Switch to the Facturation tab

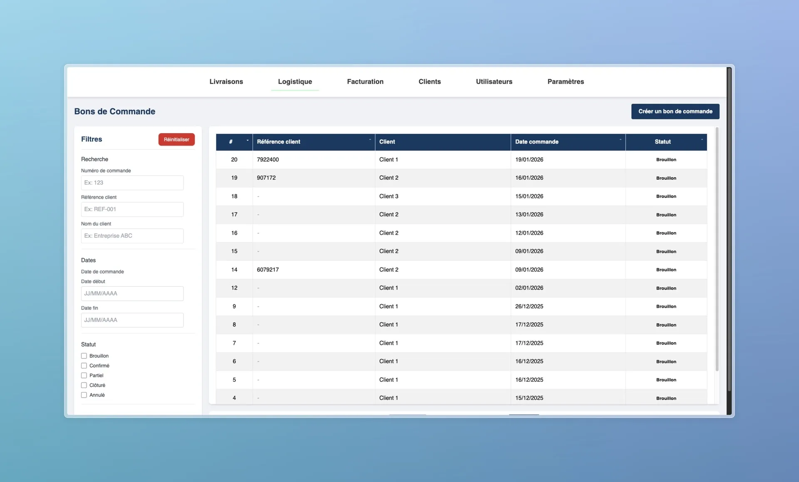click(x=365, y=82)
